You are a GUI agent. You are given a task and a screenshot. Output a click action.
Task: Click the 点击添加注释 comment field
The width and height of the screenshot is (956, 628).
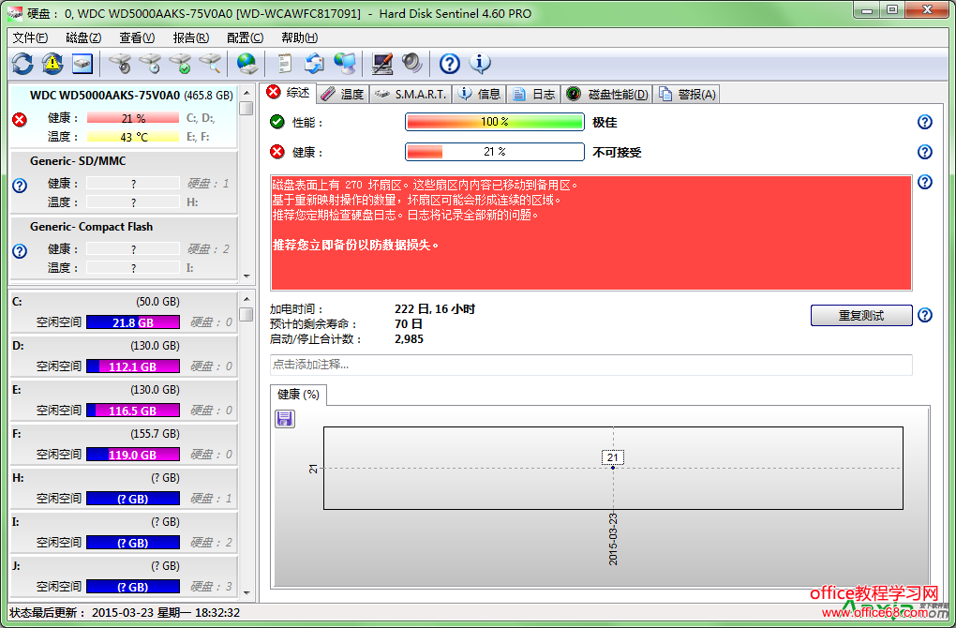pyautogui.click(x=590, y=365)
